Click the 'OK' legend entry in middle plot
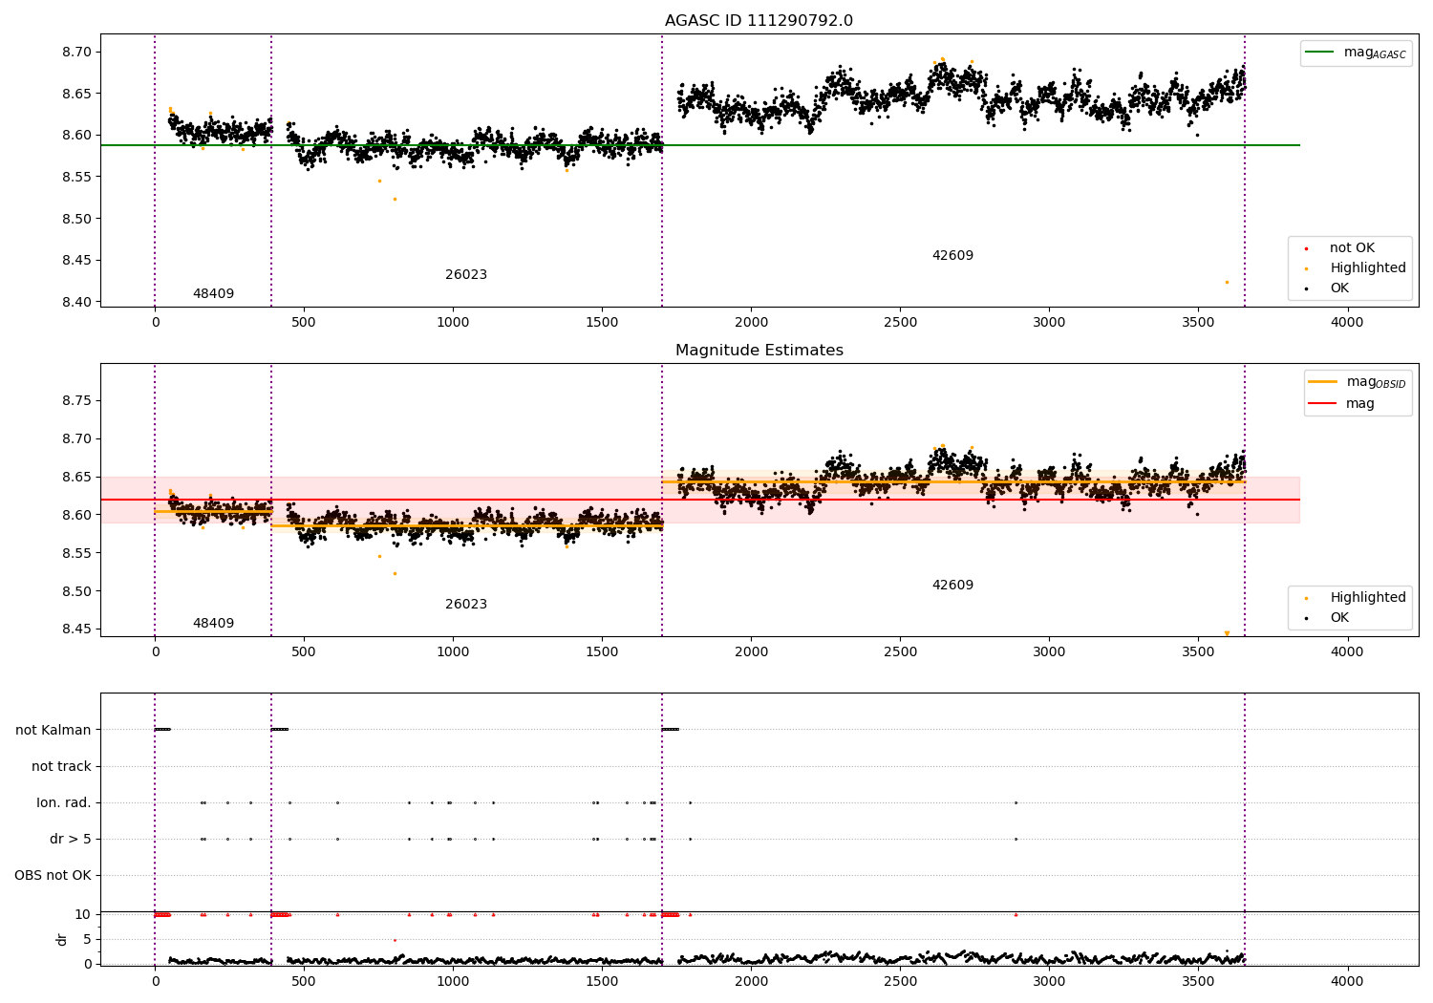 (x=1328, y=618)
